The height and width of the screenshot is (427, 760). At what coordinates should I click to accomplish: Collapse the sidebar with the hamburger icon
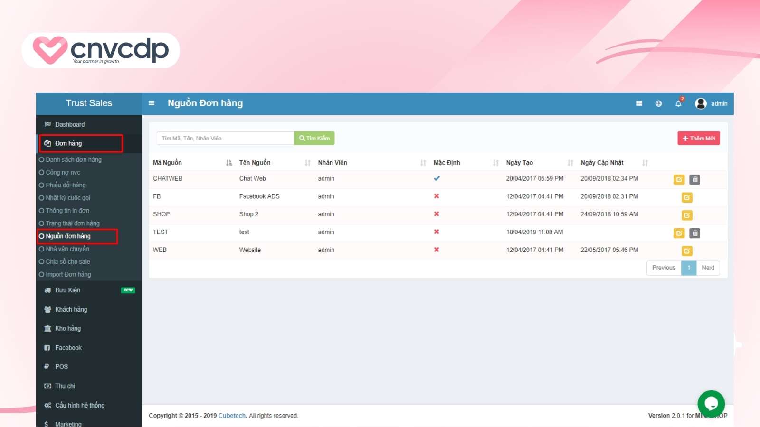coord(151,103)
